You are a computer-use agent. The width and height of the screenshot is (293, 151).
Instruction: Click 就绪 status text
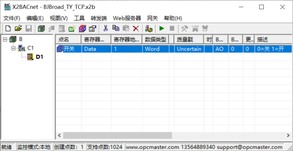6,147
